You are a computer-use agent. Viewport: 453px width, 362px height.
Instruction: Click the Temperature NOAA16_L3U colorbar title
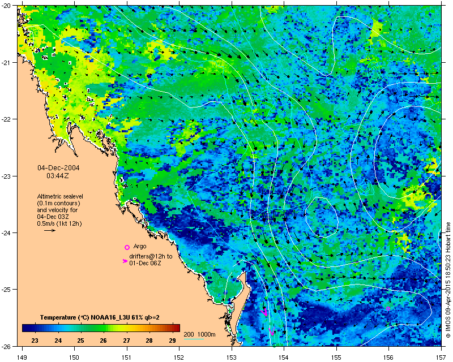(100, 317)
